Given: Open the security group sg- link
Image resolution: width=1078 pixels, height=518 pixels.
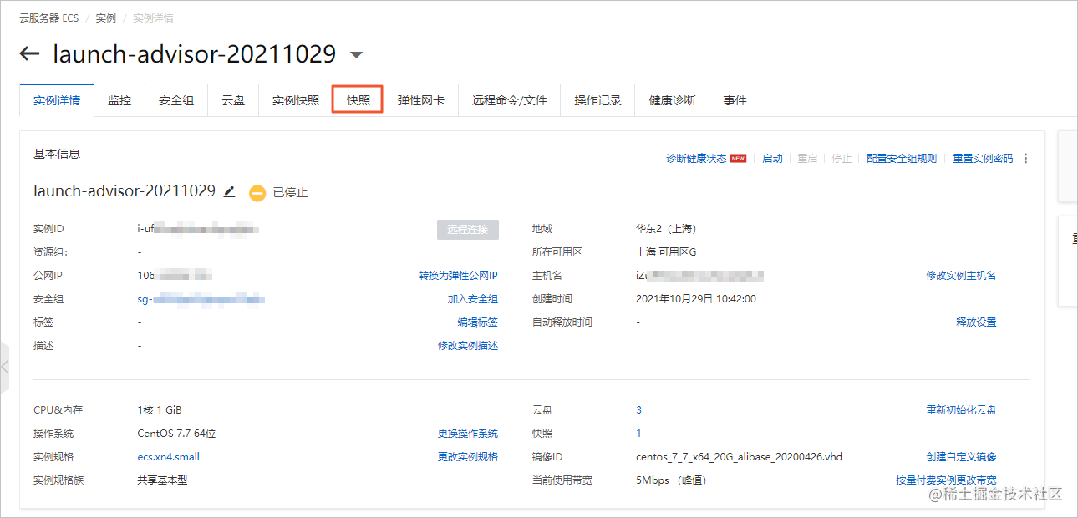Looking at the screenshot, I should coord(201,299).
